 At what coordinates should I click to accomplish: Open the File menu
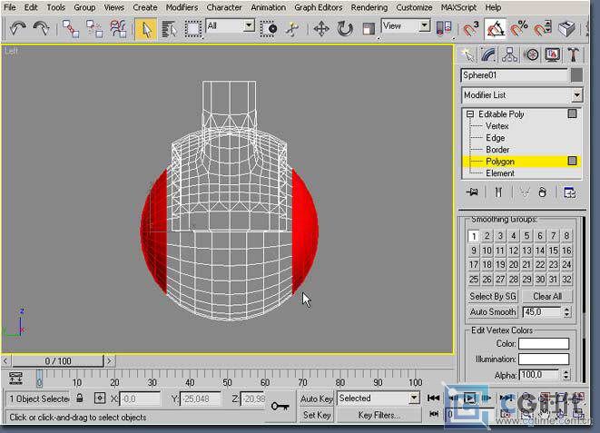[x=10, y=7]
